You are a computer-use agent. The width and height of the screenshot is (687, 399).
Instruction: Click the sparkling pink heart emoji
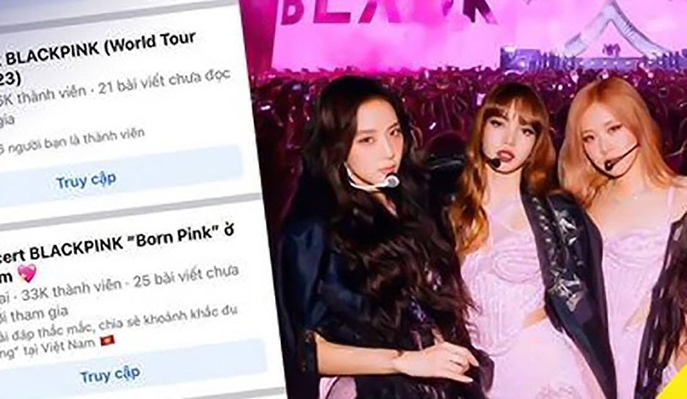(27, 274)
